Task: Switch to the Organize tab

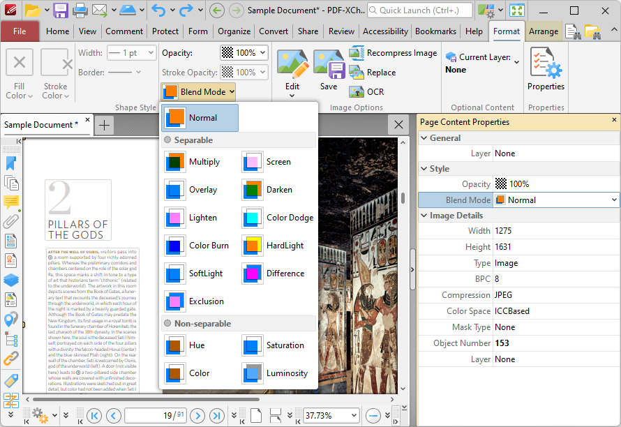Action: (x=234, y=31)
